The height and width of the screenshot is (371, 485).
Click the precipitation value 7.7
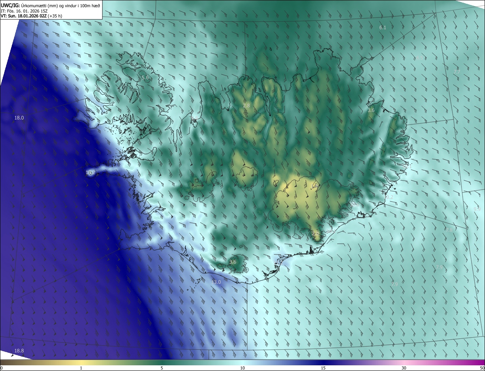pyautogui.click(x=457, y=72)
